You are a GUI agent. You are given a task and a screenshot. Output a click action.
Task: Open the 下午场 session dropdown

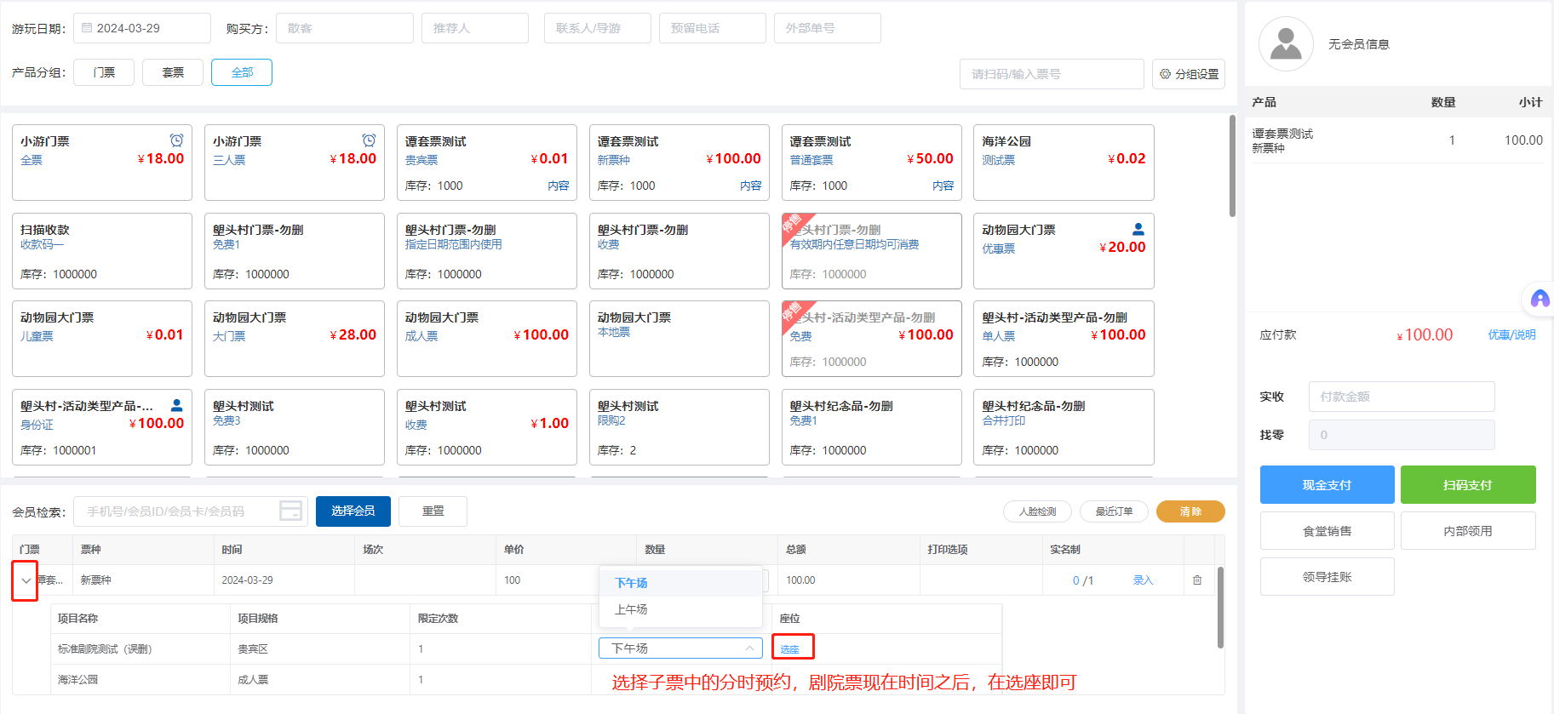click(680, 648)
